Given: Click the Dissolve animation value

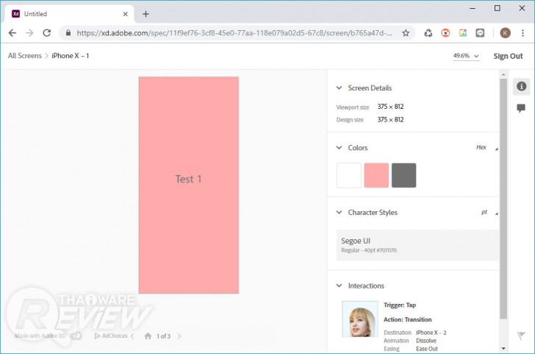Looking at the screenshot, I should 426,341.
